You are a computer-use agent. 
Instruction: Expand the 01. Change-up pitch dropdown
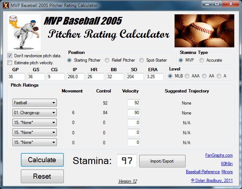[34, 113]
